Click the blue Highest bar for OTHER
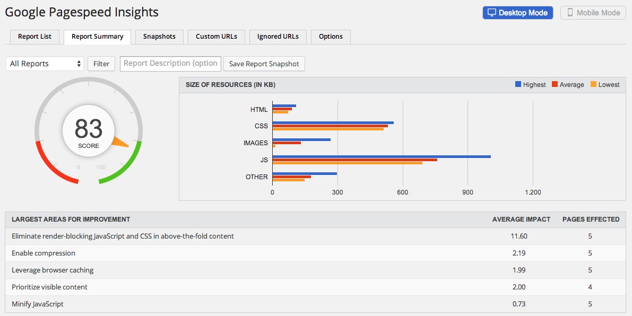Viewport: 632px width, 316px height. pos(305,173)
